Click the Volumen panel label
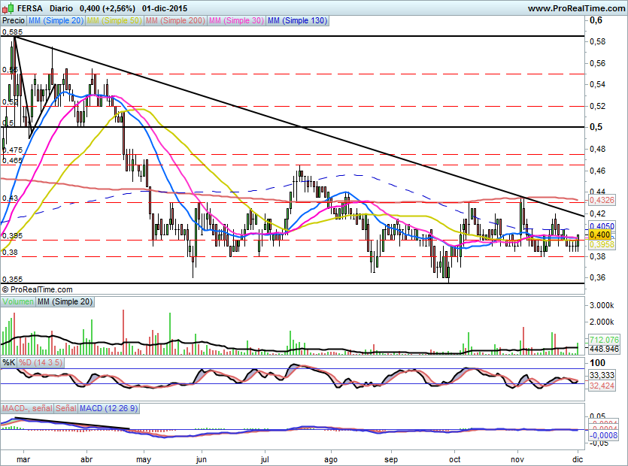The width and height of the screenshot is (628, 466). coord(18,301)
